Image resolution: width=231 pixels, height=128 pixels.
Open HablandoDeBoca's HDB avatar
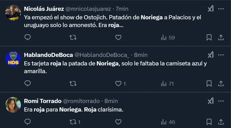coord(13,59)
